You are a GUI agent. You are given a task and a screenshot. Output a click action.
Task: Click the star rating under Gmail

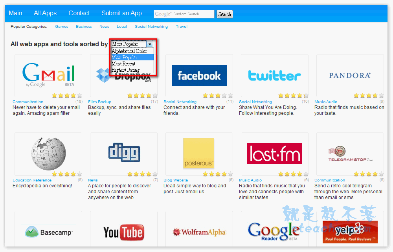[x=67, y=96]
